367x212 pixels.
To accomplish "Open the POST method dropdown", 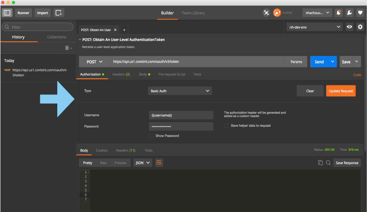I will coord(94,62).
